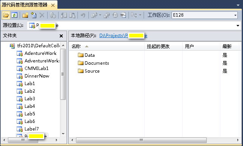Open the window list dropdown at top right
Image resolution: width=243 pixels, height=146 pixels.
pyautogui.click(x=238, y=5)
